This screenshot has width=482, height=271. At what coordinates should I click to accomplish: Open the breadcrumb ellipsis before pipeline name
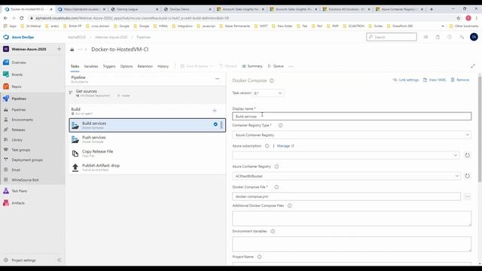click(x=81, y=50)
